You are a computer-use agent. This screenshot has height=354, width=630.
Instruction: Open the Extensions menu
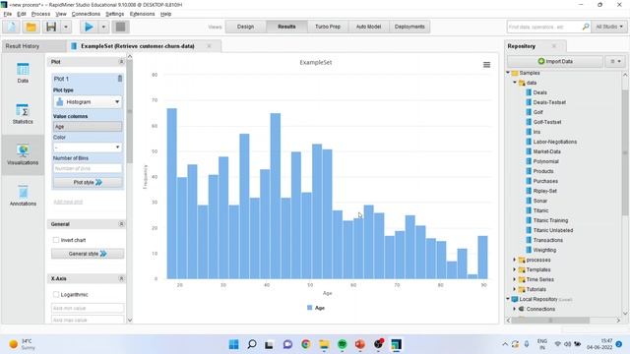(x=142, y=14)
